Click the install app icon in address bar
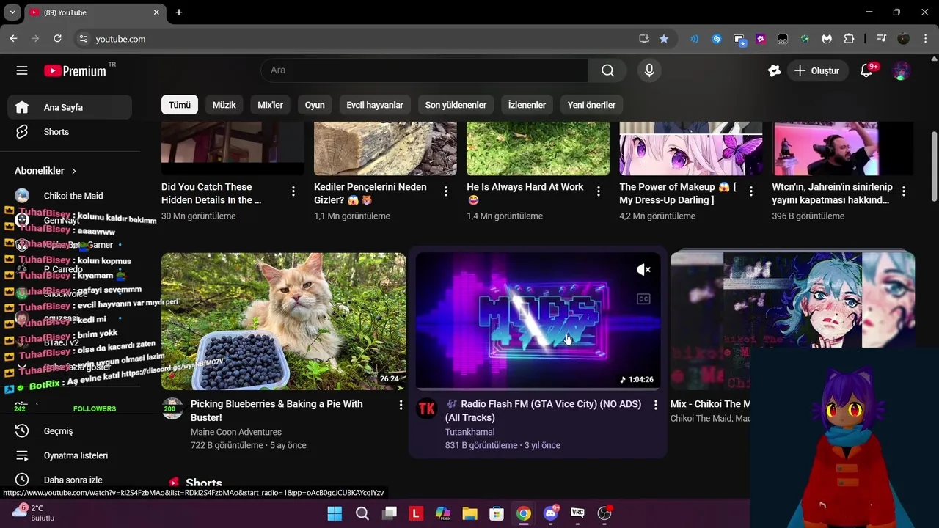Viewport: 939px width, 528px height. coord(644,39)
